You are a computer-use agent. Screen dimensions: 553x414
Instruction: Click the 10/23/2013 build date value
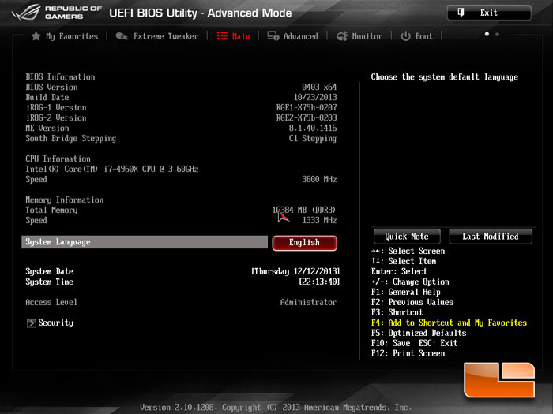[315, 97]
